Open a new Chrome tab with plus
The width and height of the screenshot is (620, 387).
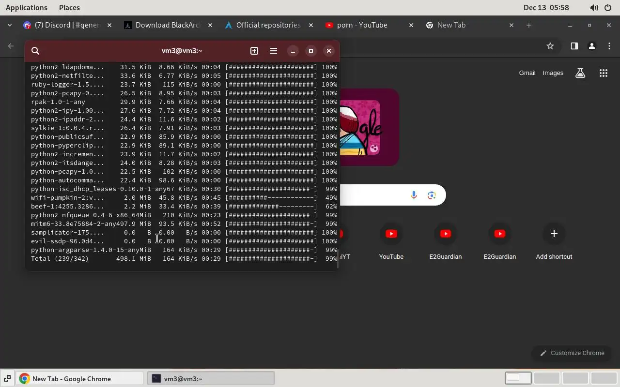(x=529, y=25)
